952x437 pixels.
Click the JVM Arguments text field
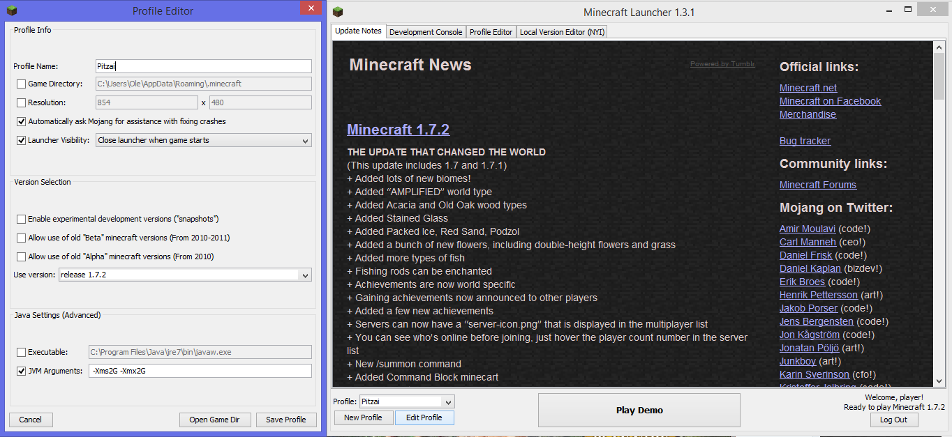200,371
